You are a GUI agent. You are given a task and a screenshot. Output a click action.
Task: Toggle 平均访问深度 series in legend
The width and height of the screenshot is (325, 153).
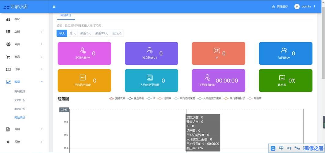point(184,99)
